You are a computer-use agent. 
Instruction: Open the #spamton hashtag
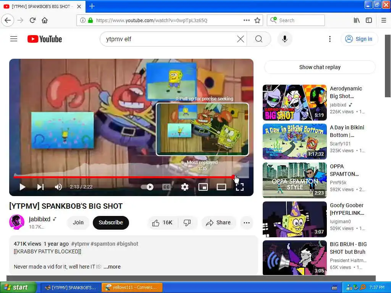(x=103, y=244)
